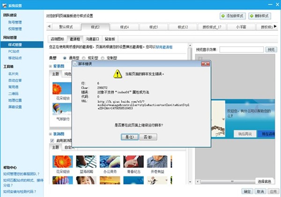Choose the 花朵绽放 decoration image thumbnail
Viewport: 281px width, 197px height.
pyautogui.click(x=63, y=162)
